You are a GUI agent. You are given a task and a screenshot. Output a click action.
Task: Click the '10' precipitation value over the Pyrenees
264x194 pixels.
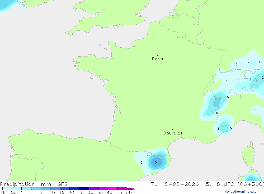click(155, 163)
